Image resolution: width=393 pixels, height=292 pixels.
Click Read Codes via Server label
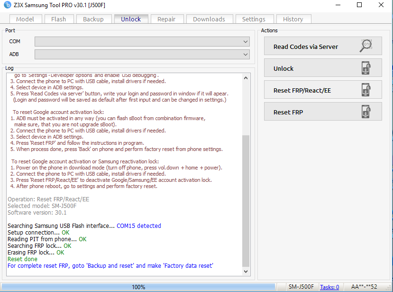coord(305,47)
